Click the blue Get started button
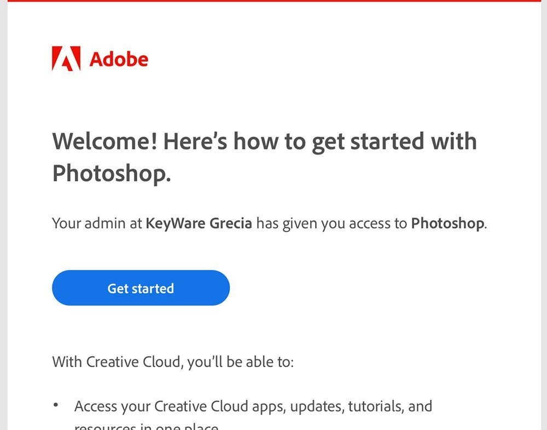The width and height of the screenshot is (547, 430). (141, 288)
